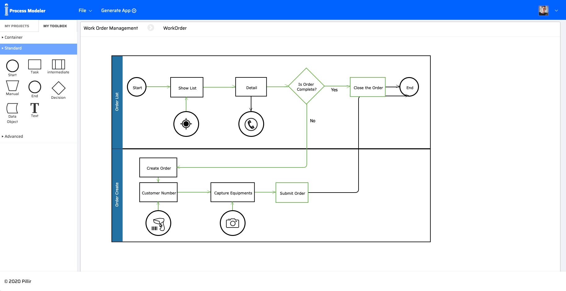
Task: Open Work Order Management breadcrumb
Action: pos(111,28)
